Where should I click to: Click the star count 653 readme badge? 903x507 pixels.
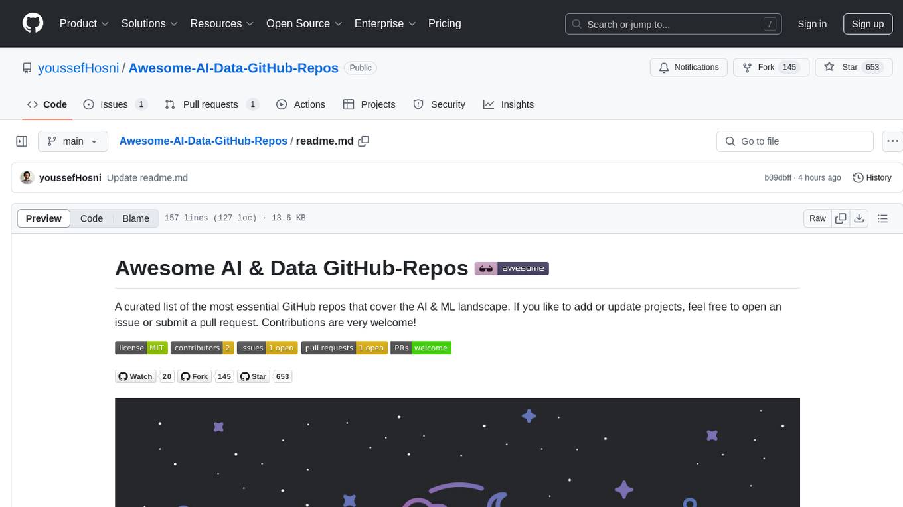pos(283,376)
